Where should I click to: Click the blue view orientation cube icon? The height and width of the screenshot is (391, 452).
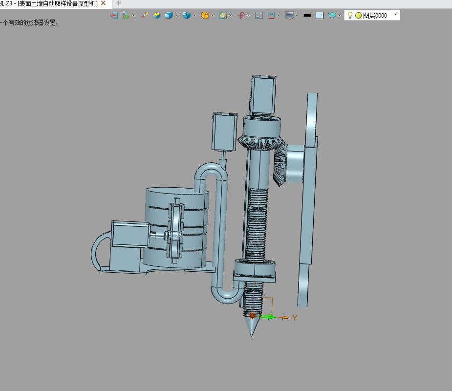pos(187,15)
